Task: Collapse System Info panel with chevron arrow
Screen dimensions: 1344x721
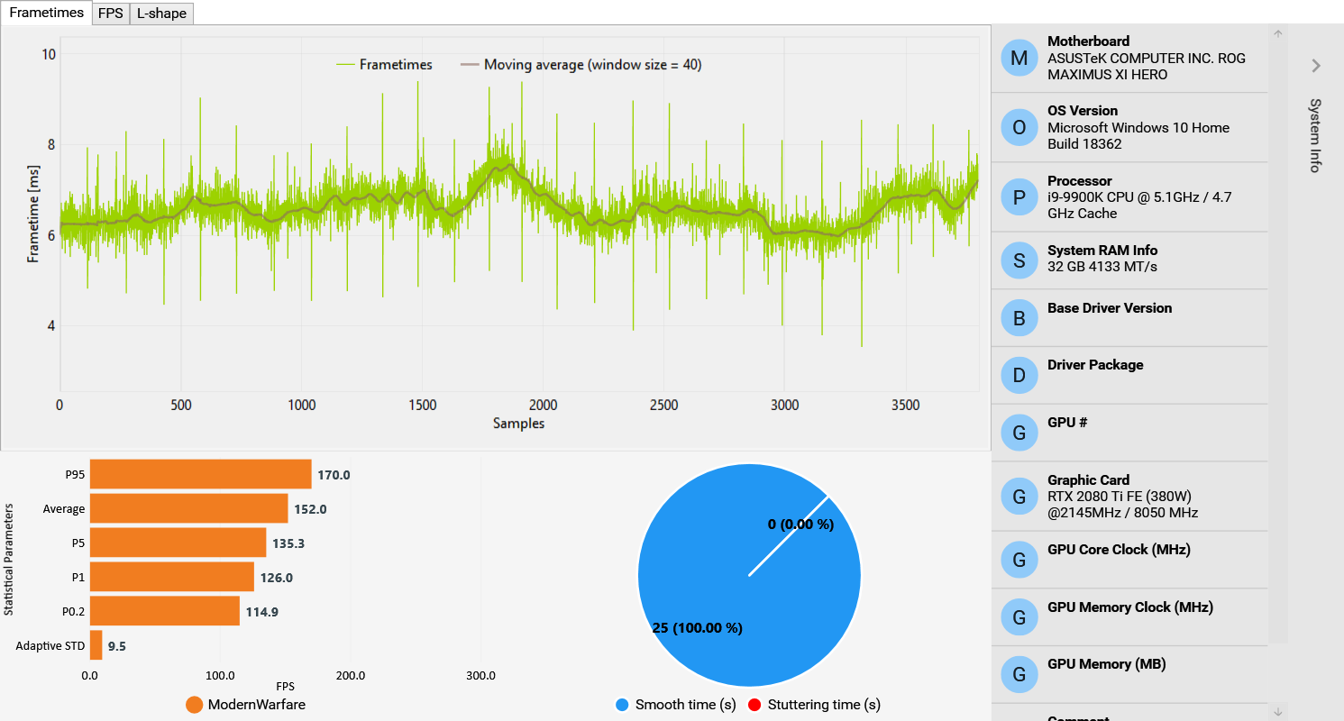Action: [1316, 65]
